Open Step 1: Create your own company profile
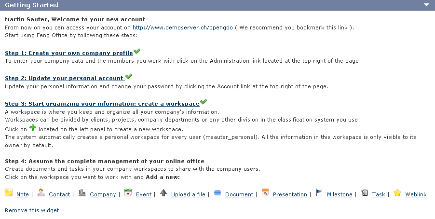 [x=69, y=53]
